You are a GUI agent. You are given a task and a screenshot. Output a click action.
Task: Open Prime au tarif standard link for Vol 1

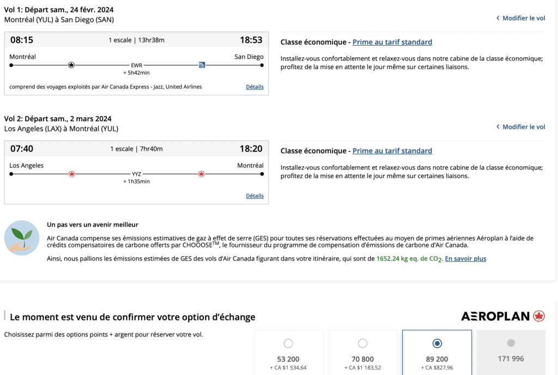[392, 42]
